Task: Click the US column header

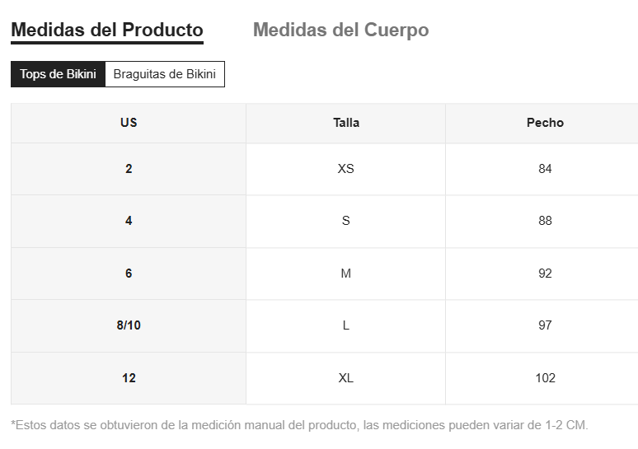Action: point(129,123)
